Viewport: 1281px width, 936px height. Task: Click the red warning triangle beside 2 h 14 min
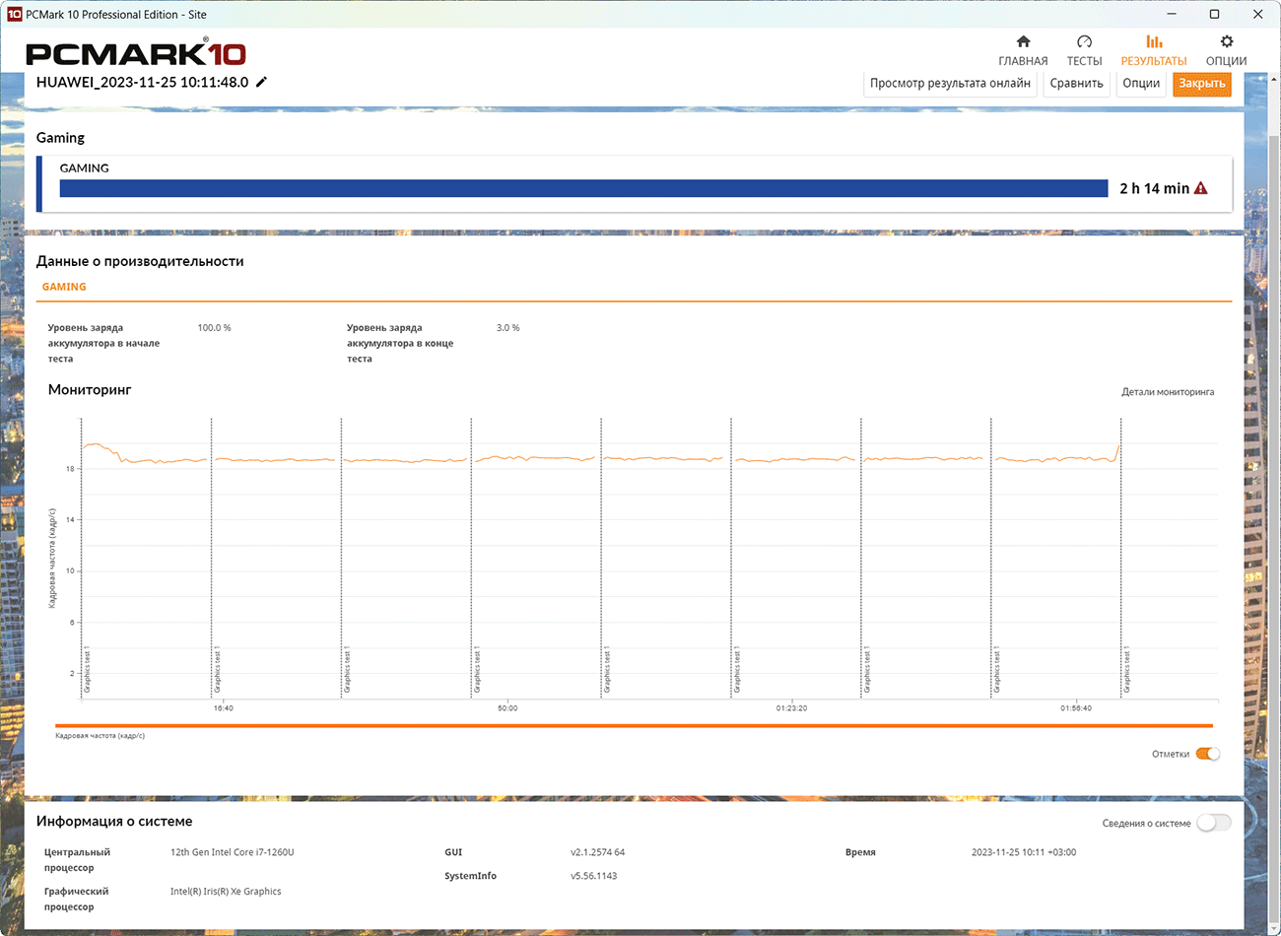tap(1200, 188)
